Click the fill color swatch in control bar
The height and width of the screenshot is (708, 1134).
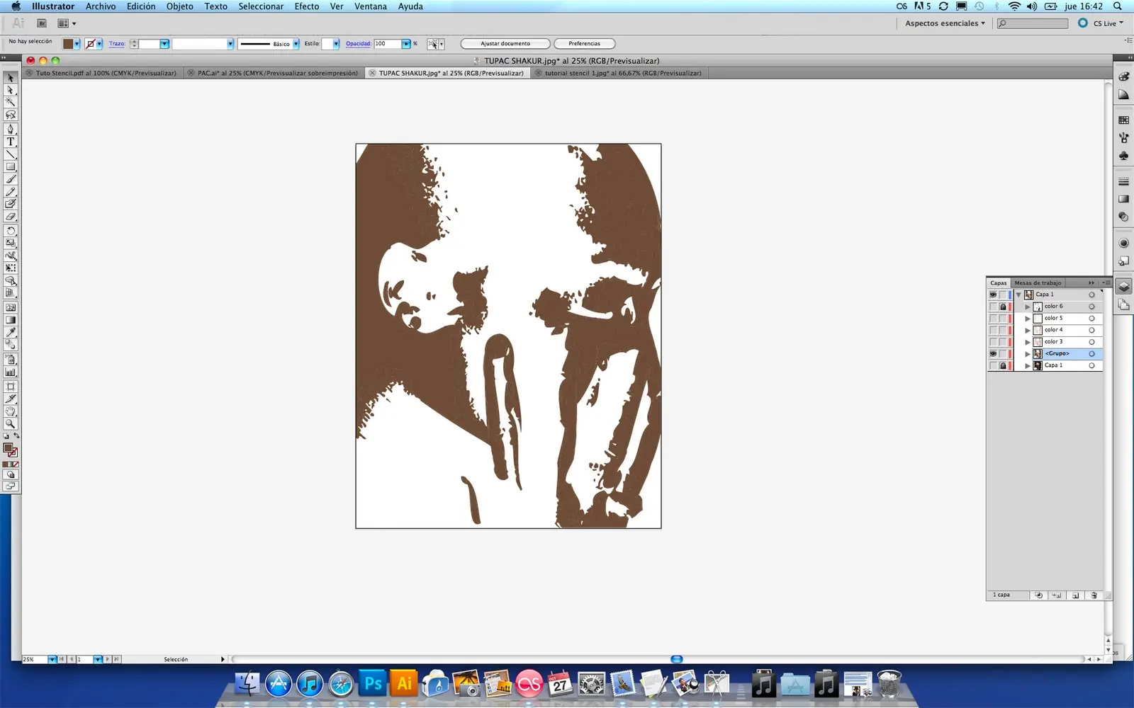(x=68, y=44)
